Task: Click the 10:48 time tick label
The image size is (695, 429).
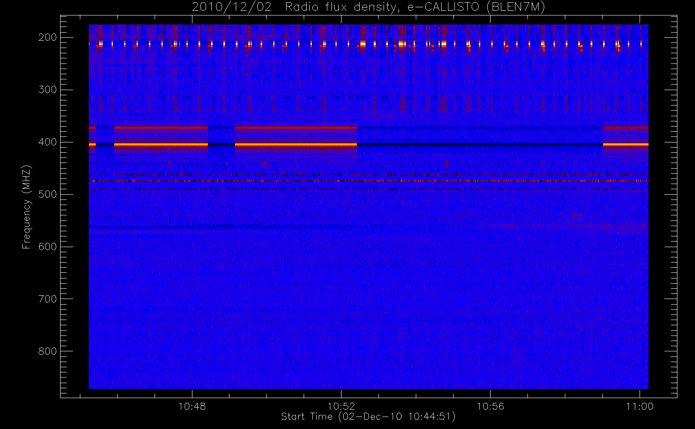Action: click(192, 406)
